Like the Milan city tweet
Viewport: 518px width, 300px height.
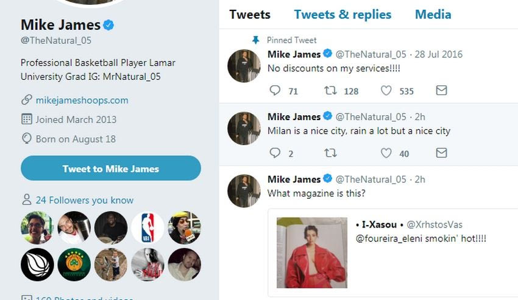[x=386, y=153]
